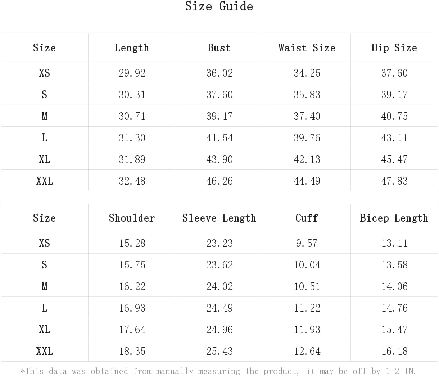Select the XXL sleeve length value 25.43
Image resolution: width=439 pixels, height=376 pixels.
[219, 351]
